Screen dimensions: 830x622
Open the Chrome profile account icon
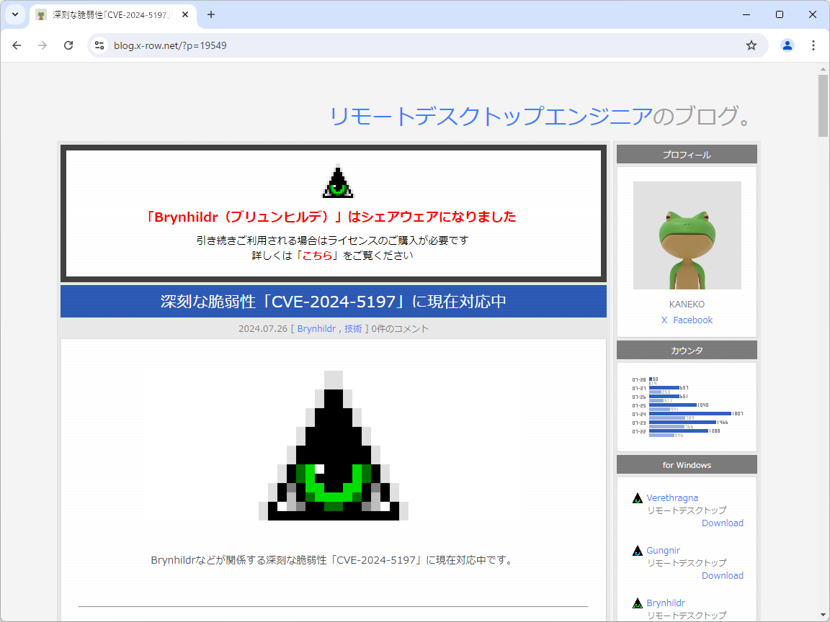point(787,45)
